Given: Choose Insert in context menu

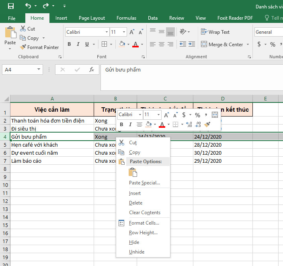Looking at the screenshot, I should 143,193.
